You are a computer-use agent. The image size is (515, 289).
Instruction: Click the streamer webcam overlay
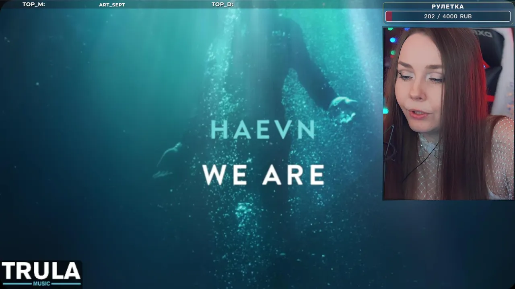[448, 113]
